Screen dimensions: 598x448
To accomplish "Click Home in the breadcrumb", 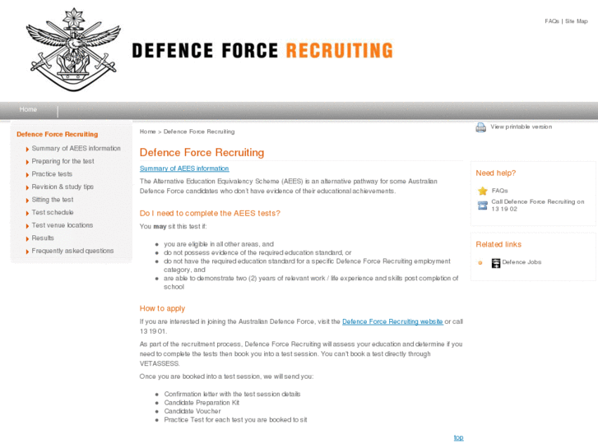I will (x=147, y=132).
